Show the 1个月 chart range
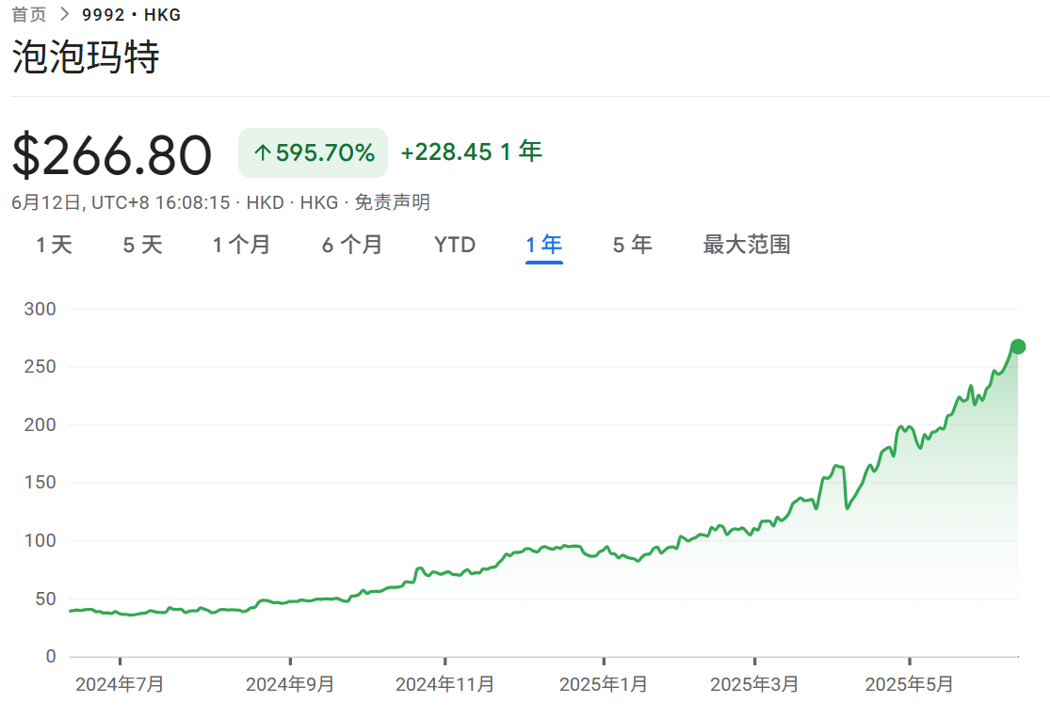 pyautogui.click(x=241, y=246)
